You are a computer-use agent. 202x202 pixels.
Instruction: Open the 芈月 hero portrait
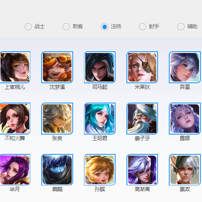[x=15, y=170]
